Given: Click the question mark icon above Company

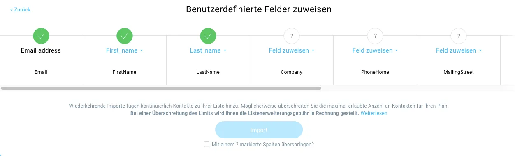Looking at the screenshot, I should pos(292,36).
